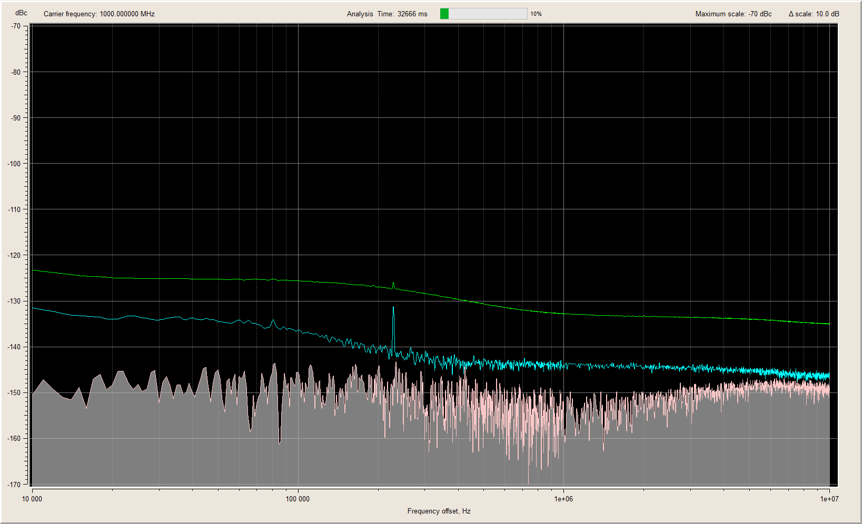
Task: Click the tip of the tall cyan spur
Action: tap(393, 307)
